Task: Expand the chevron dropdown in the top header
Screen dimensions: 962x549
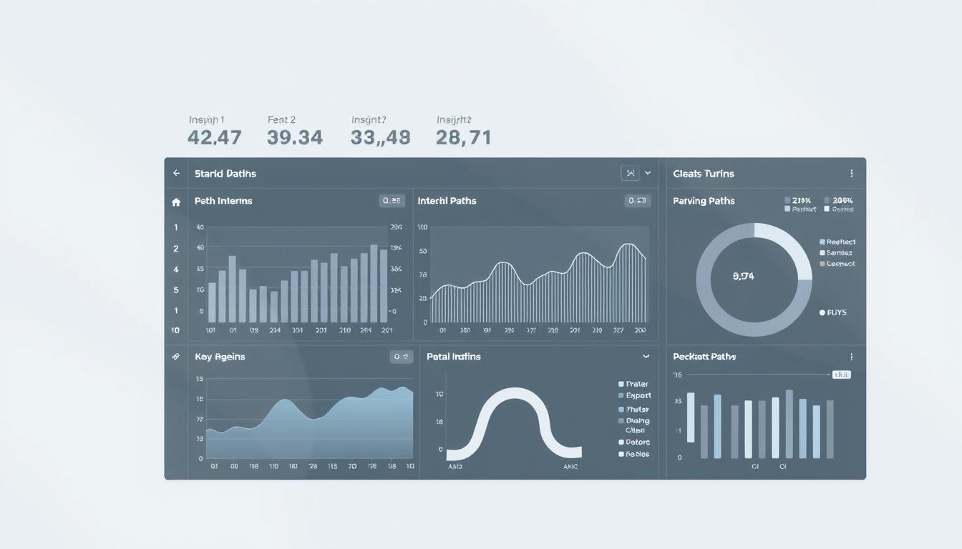Action: pos(648,173)
